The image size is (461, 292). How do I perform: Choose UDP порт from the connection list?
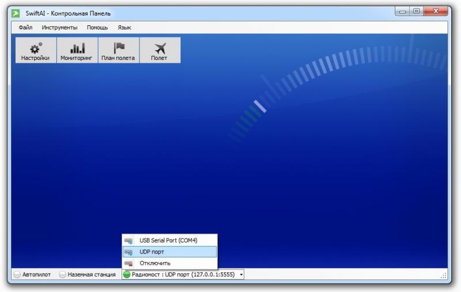point(152,252)
